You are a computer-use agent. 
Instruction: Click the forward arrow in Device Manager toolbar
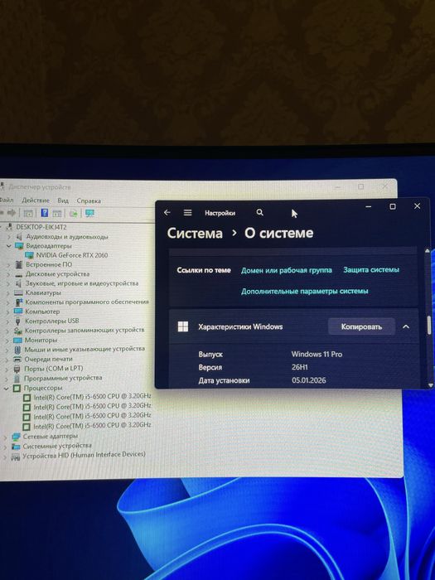click(x=12, y=214)
